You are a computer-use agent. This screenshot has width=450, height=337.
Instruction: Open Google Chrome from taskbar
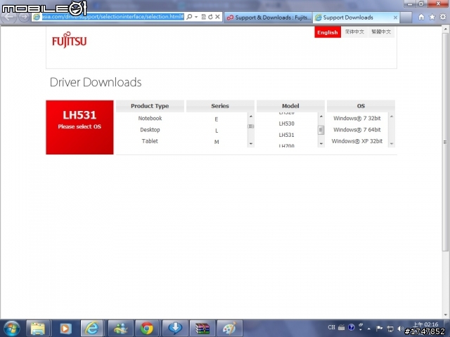click(x=147, y=329)
